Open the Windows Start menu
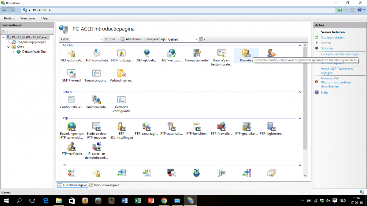Viewport: 367px width, 206px height. pyautogui.click(x=6, y=201)
